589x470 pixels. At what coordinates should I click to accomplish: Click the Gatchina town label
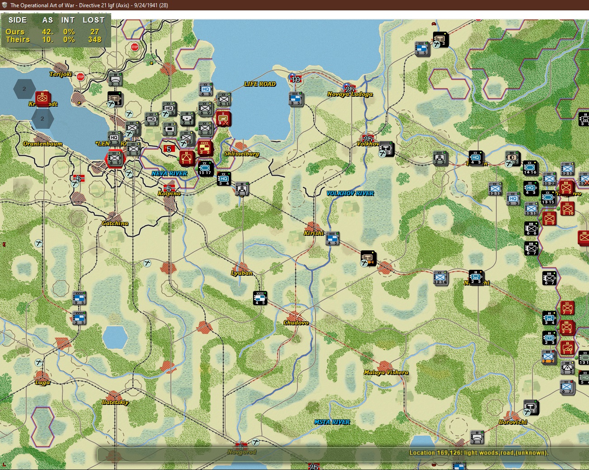click(115, 223)
